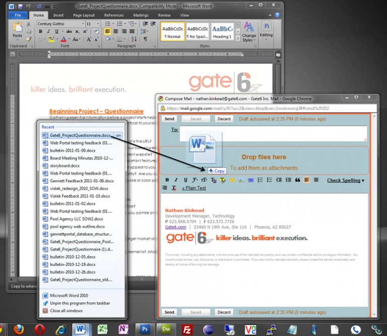Toggle Bold in Word Font group
Image resolution: width=387 pixels, height=336 pixels.
(40, 32)
